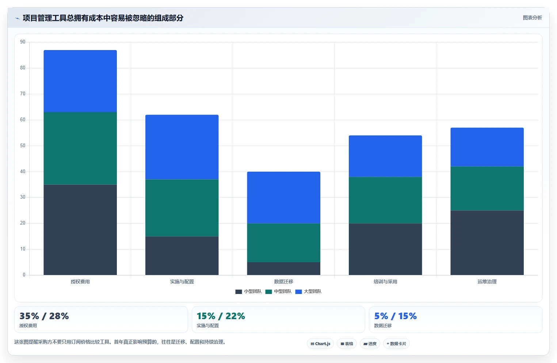The image size is (557, 363).
Task: Click the chart title 项目管理工具总拥有成本
Action: pyautogui.click(x=103, y=18)
